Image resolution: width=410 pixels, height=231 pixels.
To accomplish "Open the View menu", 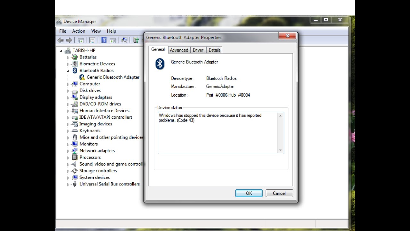I will (x=96, y=31).
